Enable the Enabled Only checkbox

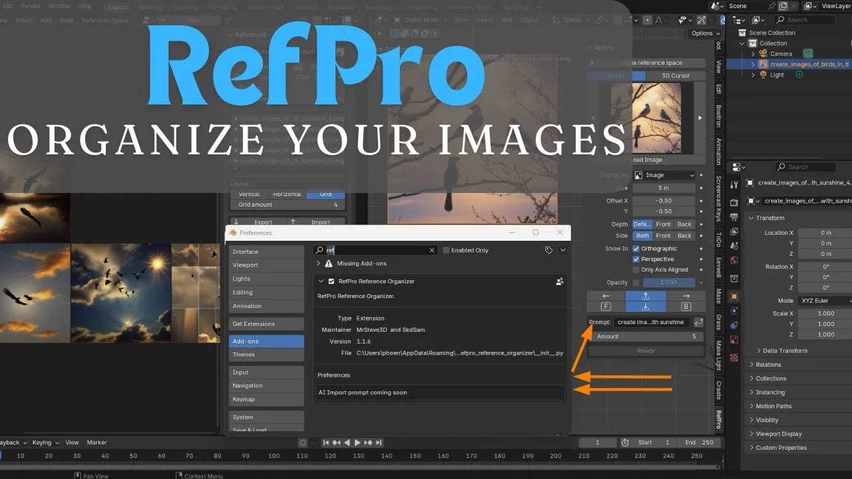click(x=446, y=250)
